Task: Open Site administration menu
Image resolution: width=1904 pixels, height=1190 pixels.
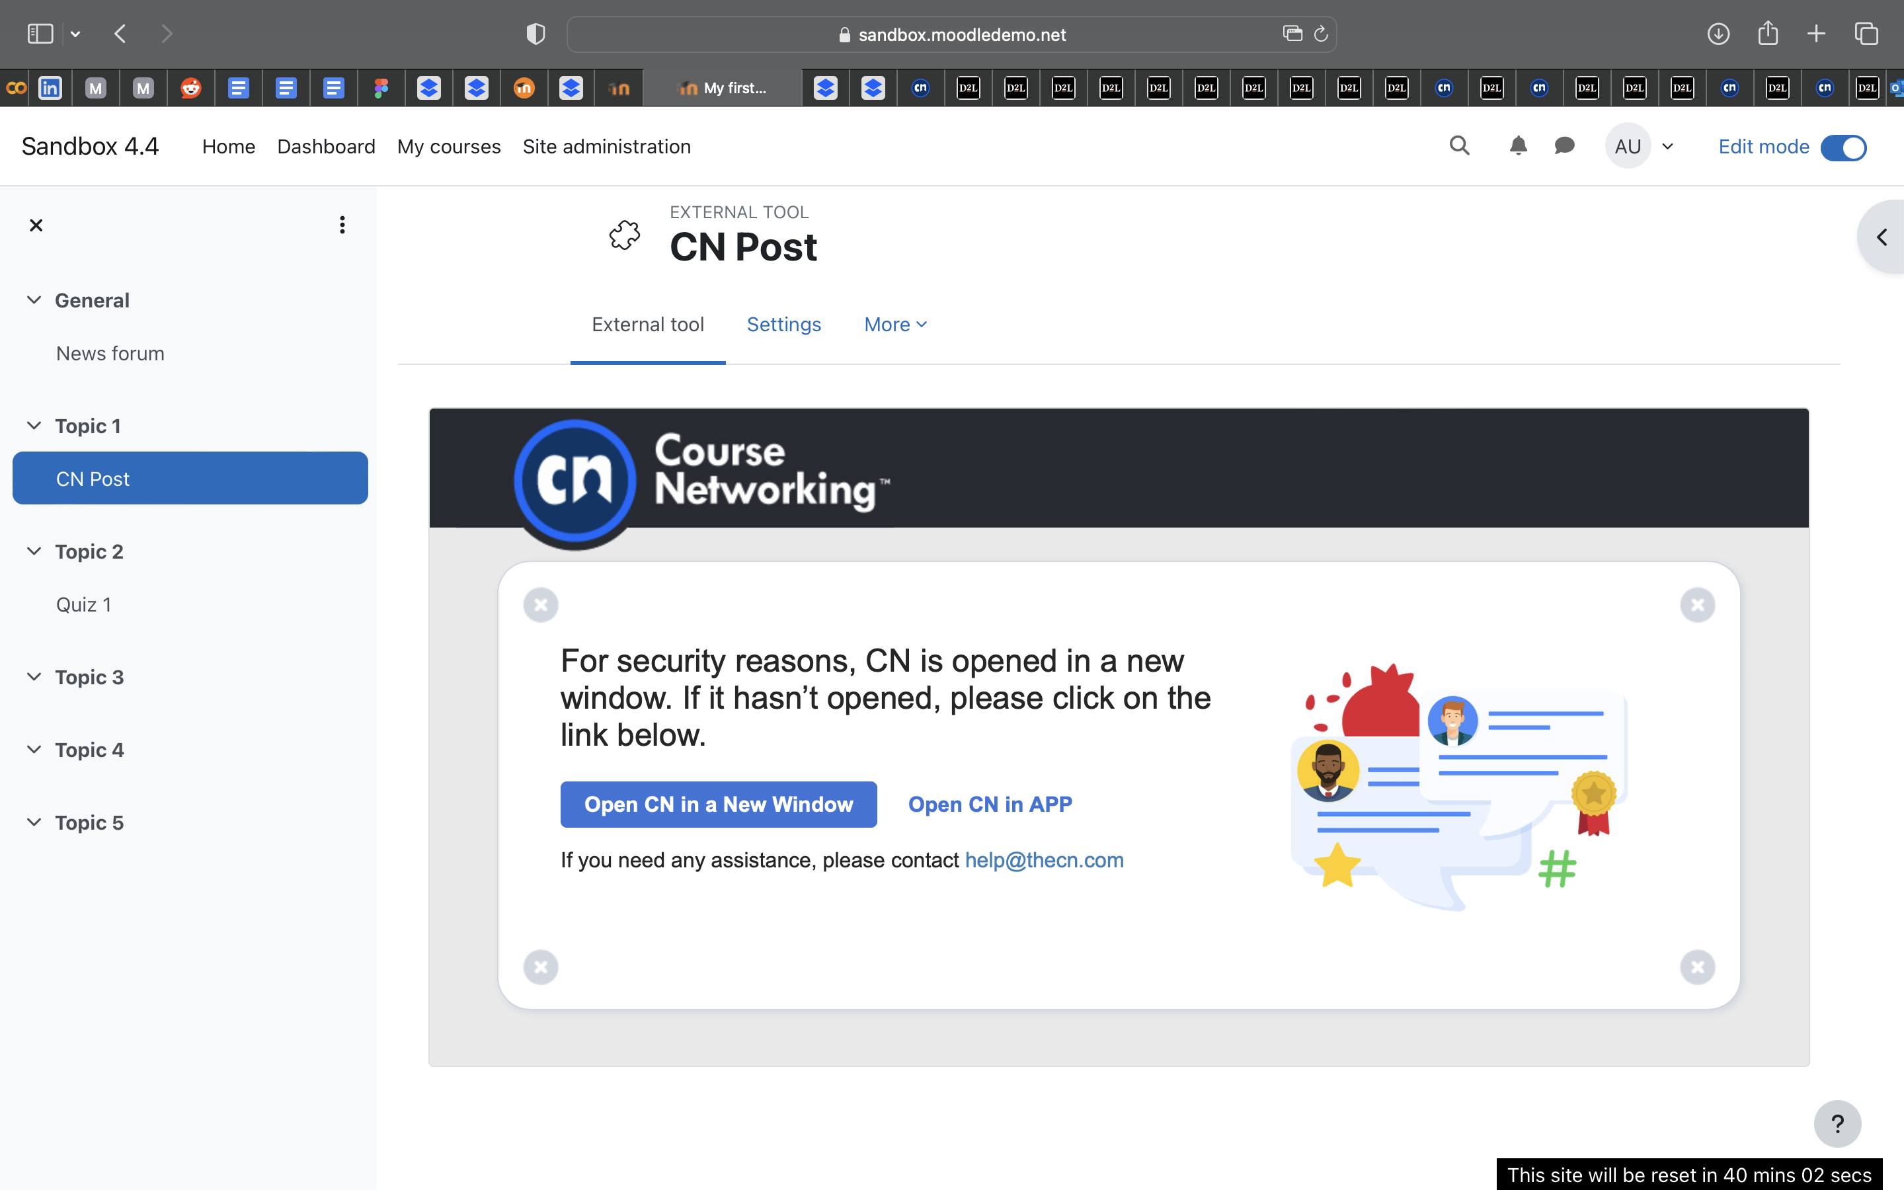Action: (607, 146)
